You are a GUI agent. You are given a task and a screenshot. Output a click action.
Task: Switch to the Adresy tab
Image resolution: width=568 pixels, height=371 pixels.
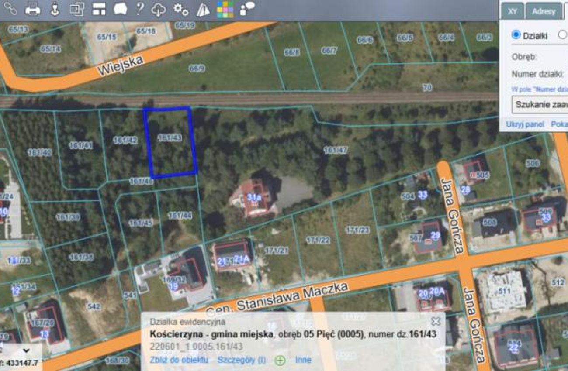pyautogui.click(x=544, y=11)
